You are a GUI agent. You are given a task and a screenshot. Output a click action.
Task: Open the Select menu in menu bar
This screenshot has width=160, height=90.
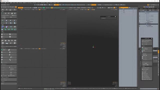tap(11, 3)
